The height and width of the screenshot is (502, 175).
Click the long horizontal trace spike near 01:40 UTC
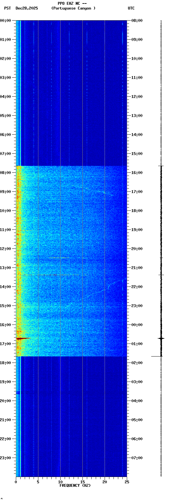pyautogui.click(x=157, y=356)
